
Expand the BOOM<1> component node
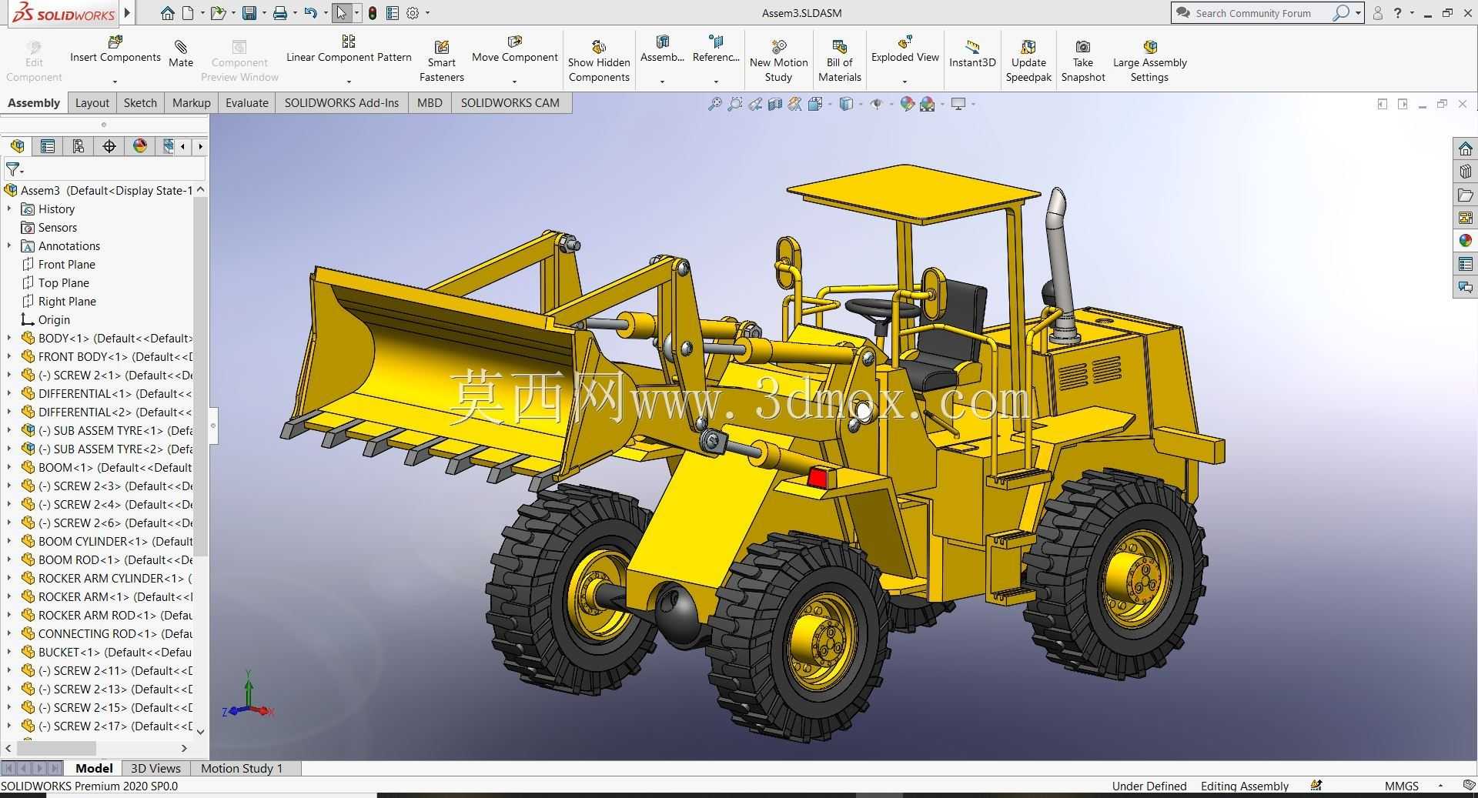[9, 468]
